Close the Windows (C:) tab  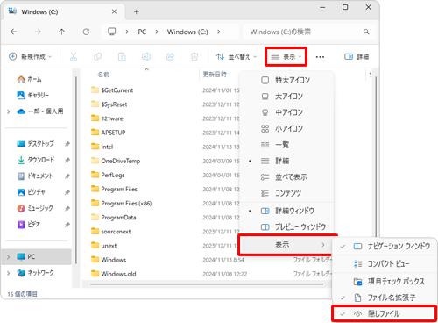pyautogui.click(x=114, y=11)
